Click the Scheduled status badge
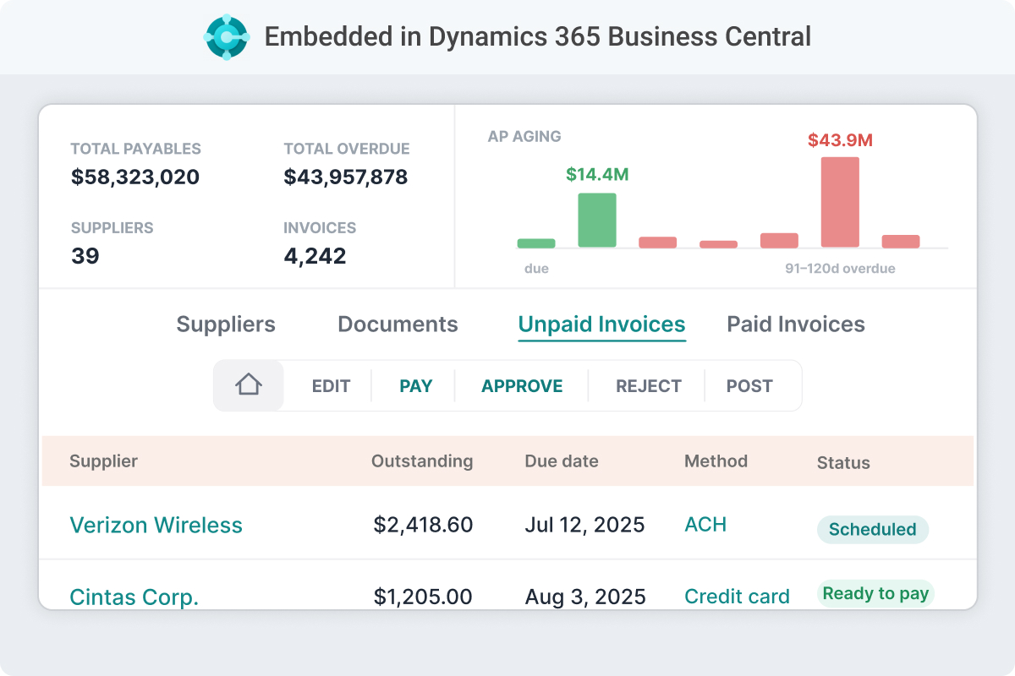The image size is (1015, 676). [x=872, y=530]
